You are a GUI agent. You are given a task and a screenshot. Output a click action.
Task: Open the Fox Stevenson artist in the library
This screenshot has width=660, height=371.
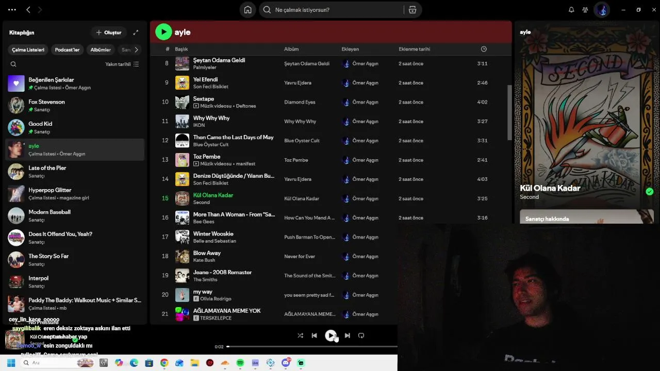click(75, 106)
